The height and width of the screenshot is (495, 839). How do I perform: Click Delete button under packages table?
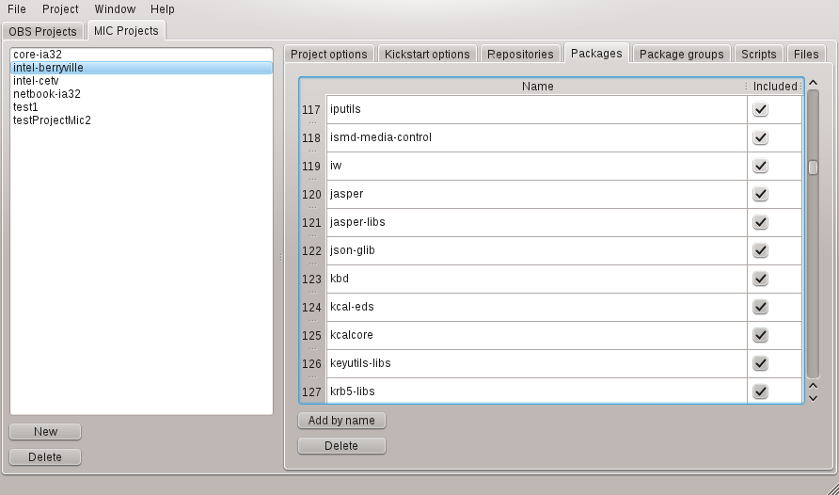(x=341, y=446)
